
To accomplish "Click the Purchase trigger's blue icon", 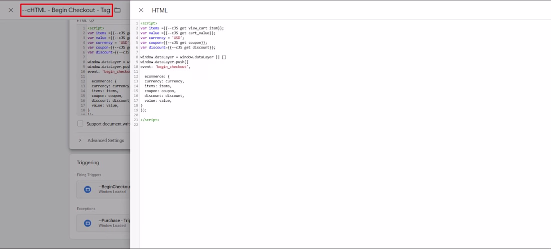I will pyautogui.click(x=88, y=223).
